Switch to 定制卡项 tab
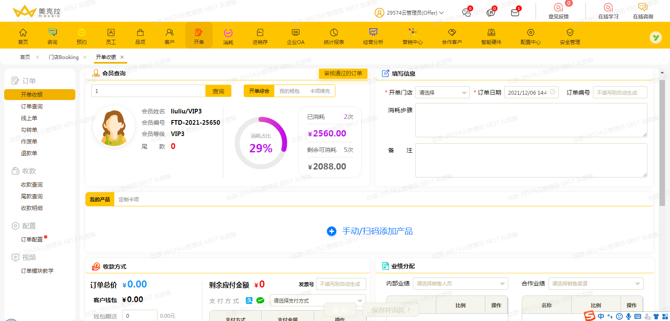Screen dimensions: 670x321 (129, 200)
